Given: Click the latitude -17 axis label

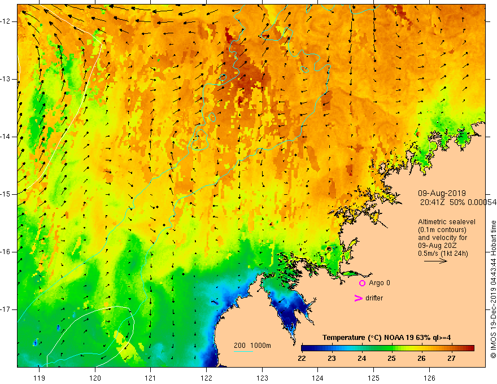Looking at the screenshot, I should [x=6, y=309].
